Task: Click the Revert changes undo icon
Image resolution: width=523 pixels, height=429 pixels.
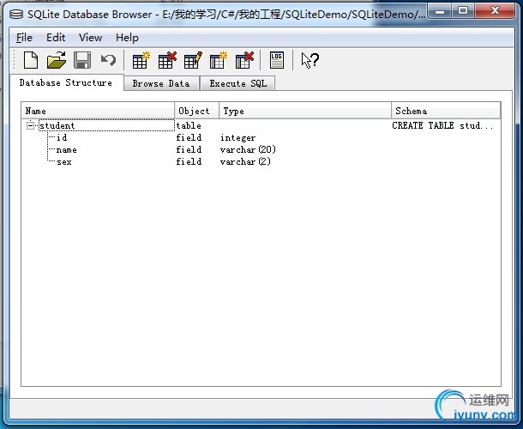Action: point(108,60)
